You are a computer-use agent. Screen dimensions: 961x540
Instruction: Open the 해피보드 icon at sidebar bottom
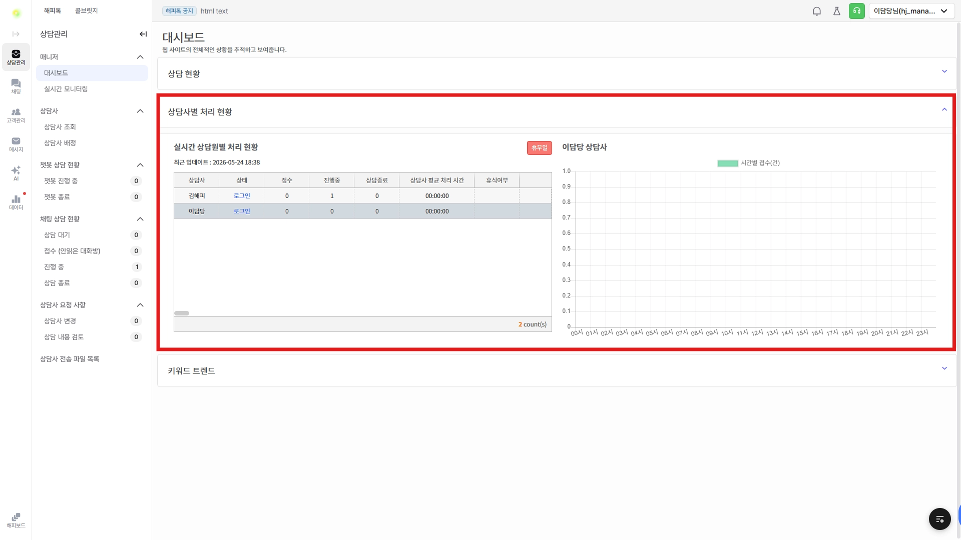click(x=16, y=520)
